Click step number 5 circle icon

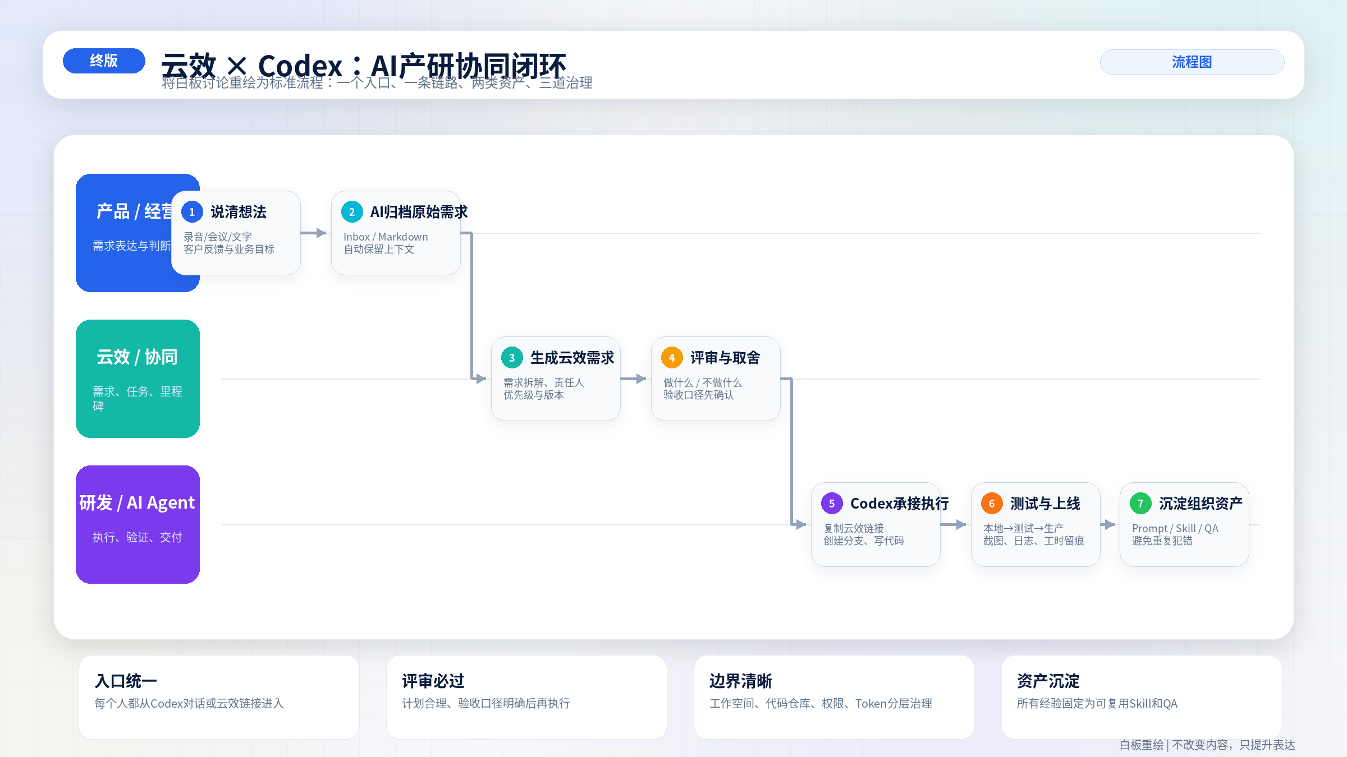(832, 504)
